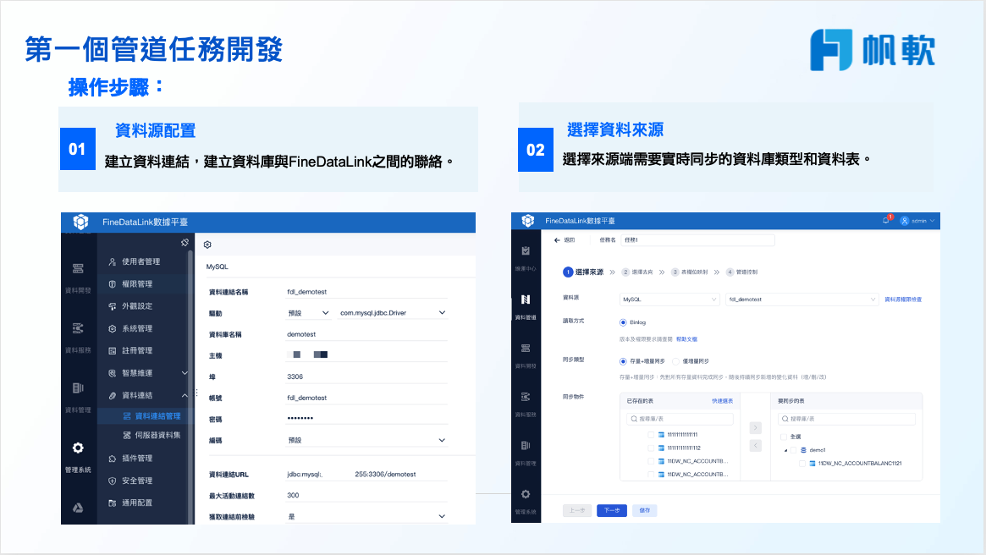
Task: Open 通用配置 menu item
Action: pyautogui.click(x=137, y=503)
